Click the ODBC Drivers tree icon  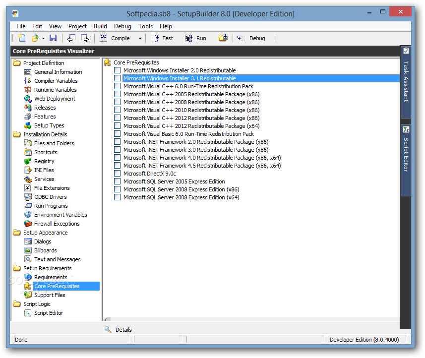28,197
